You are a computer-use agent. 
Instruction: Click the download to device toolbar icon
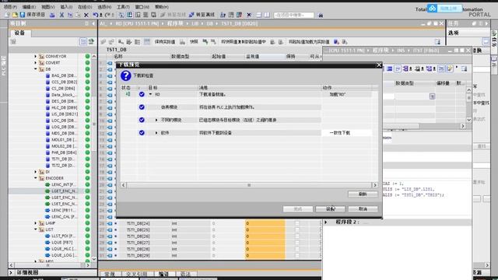[130, 15]
